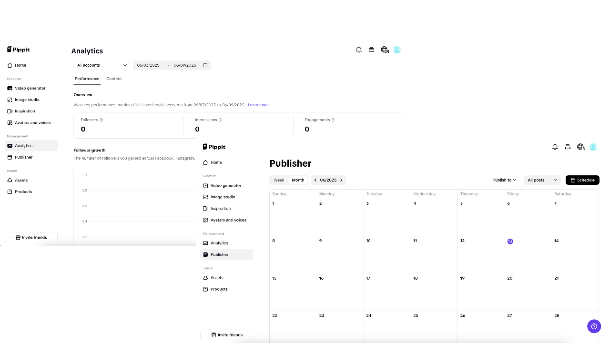The width and height of the screenshot is (610, 343).
Task: Click the EN language globe icon
Action: (581, 147)
